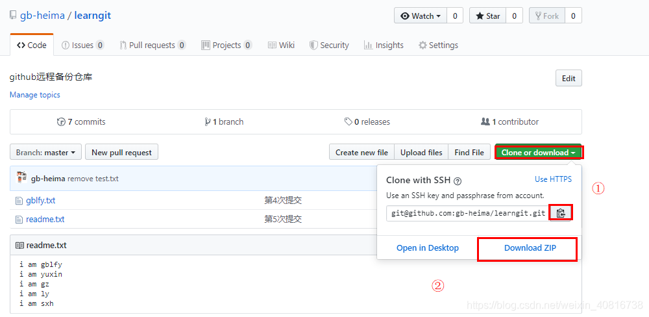View the 0 releases page
The image size is (649, 317).
[x=367, y=122]
